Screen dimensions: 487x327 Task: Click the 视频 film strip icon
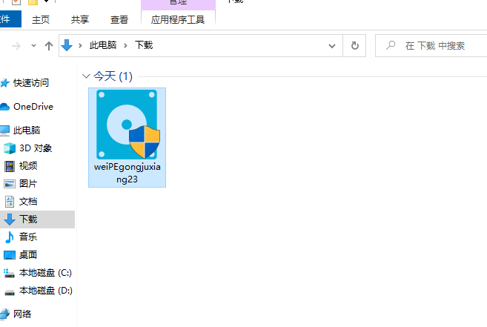click(10, 166)
